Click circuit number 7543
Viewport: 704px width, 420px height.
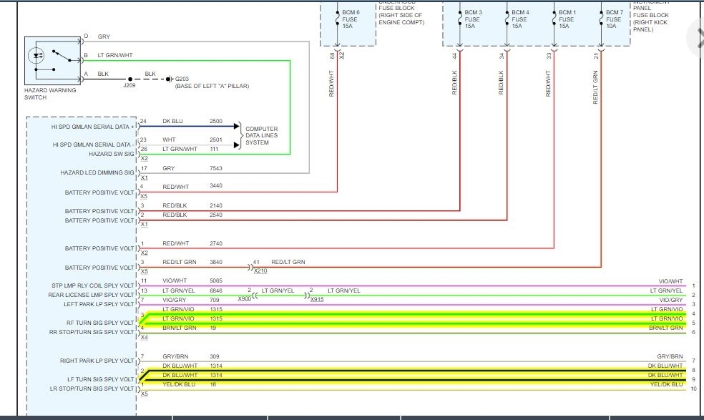(x=216, y=168)
